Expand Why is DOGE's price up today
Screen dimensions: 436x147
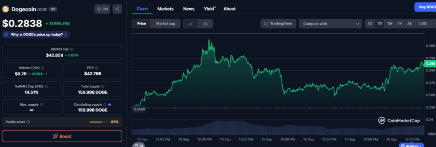36,34
